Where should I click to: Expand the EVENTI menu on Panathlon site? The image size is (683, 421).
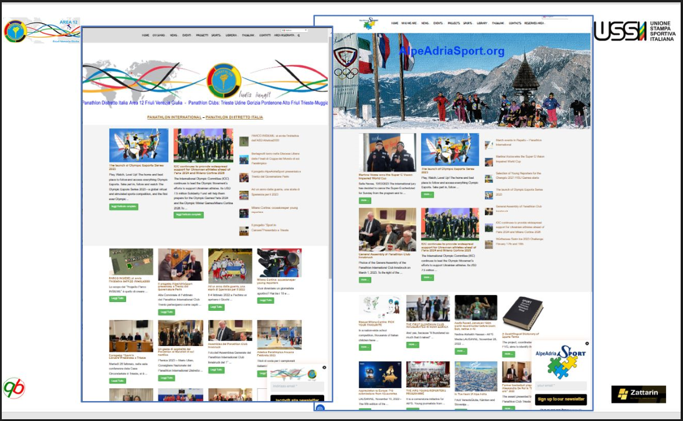pos(187,35)
